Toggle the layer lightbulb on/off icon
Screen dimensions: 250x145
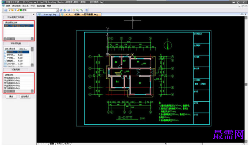(x=10, y=10)
